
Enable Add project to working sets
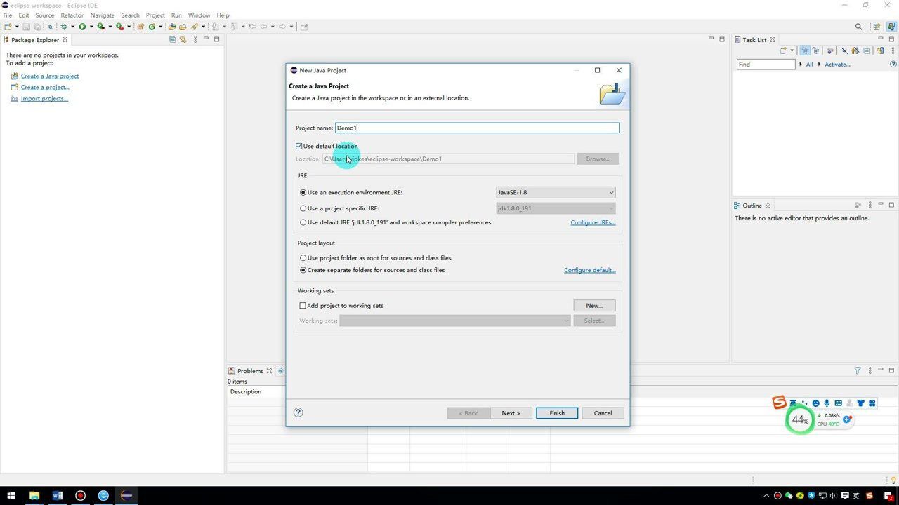click(303, 306)
